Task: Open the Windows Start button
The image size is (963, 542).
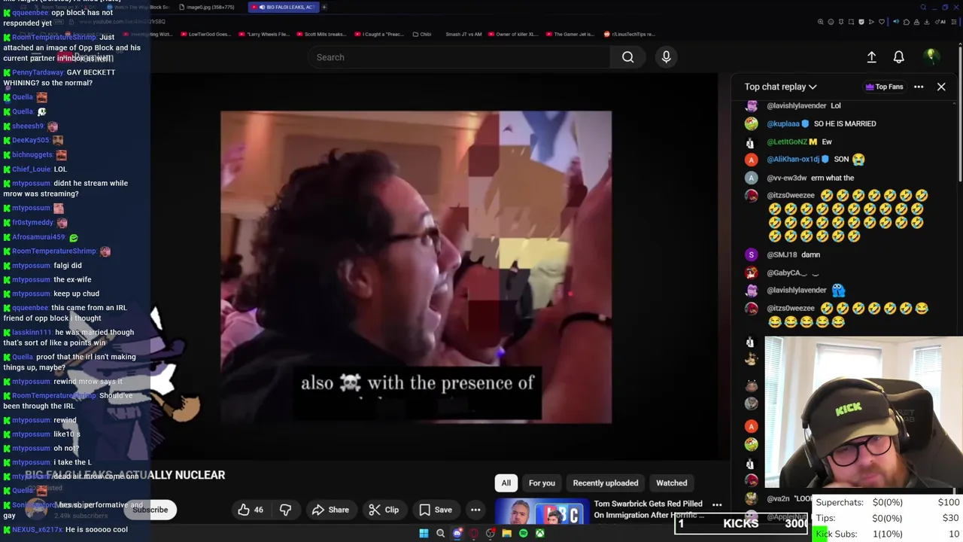Action: pyautogui.click(x=424, y=534)
